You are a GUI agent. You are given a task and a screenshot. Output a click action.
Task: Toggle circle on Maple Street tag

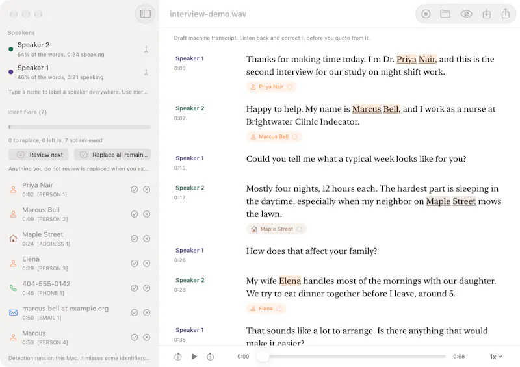point(300,229)
